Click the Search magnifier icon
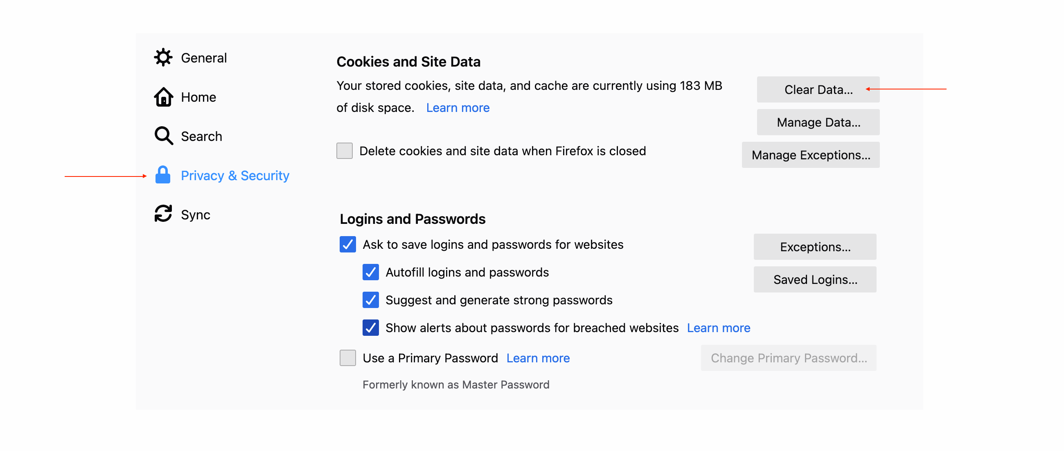The image size is (1064, 451). (164, 136)
